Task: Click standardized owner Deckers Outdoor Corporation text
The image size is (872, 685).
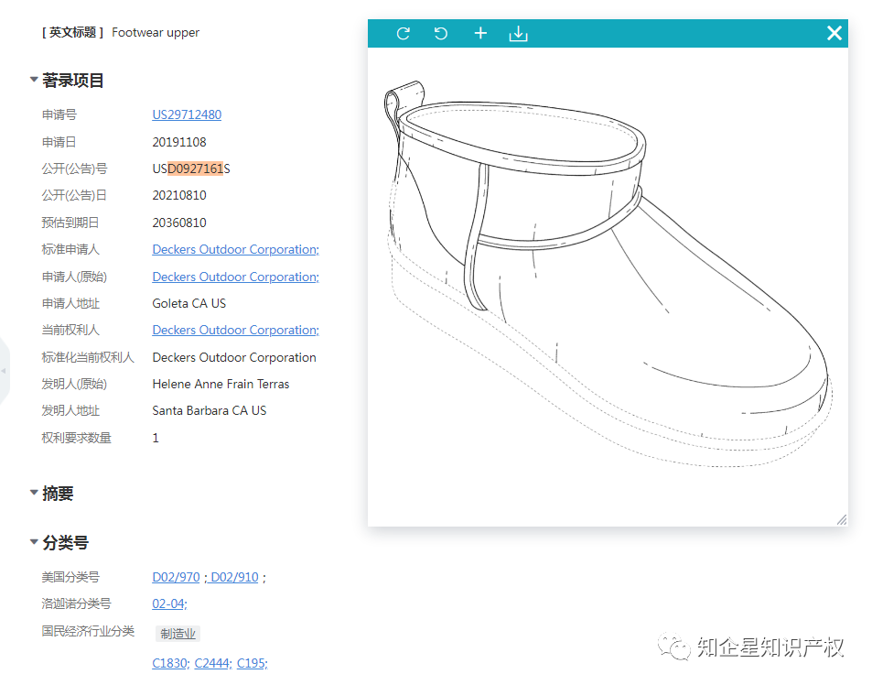Action: tap(234, 357)
